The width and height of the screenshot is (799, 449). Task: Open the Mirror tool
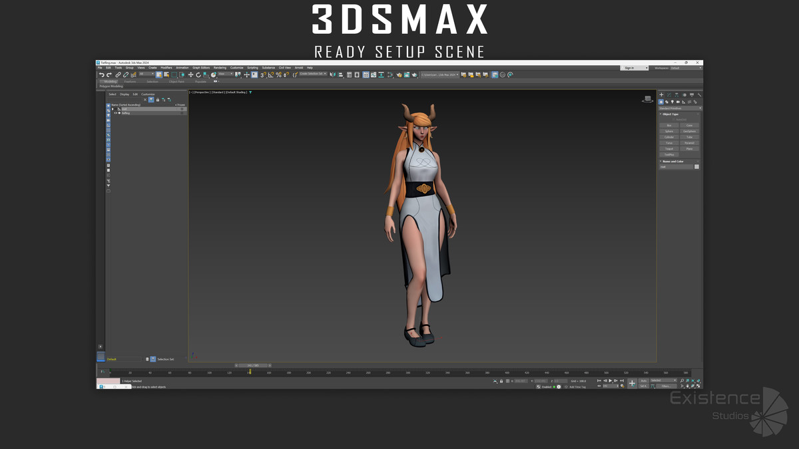(x=333, y=75)
